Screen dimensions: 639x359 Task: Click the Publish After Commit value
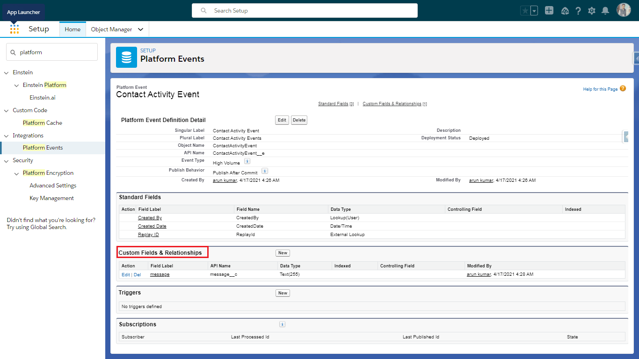pyautogui.click(x=235, y=173)
